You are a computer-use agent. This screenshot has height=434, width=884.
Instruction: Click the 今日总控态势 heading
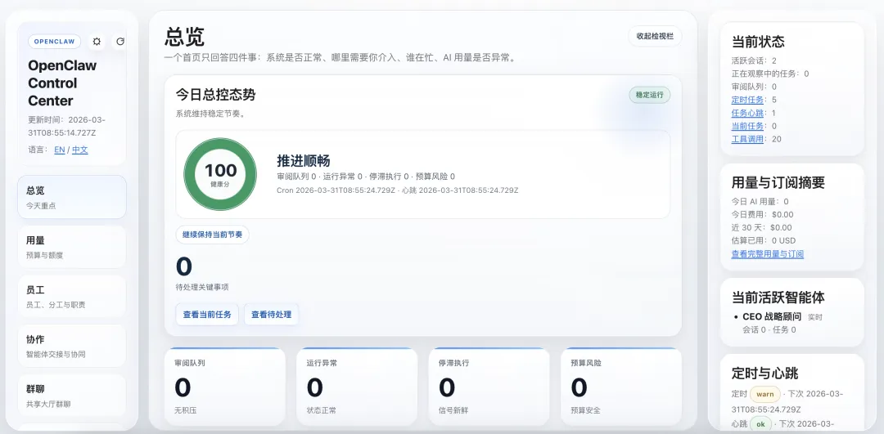click(215, 95)
